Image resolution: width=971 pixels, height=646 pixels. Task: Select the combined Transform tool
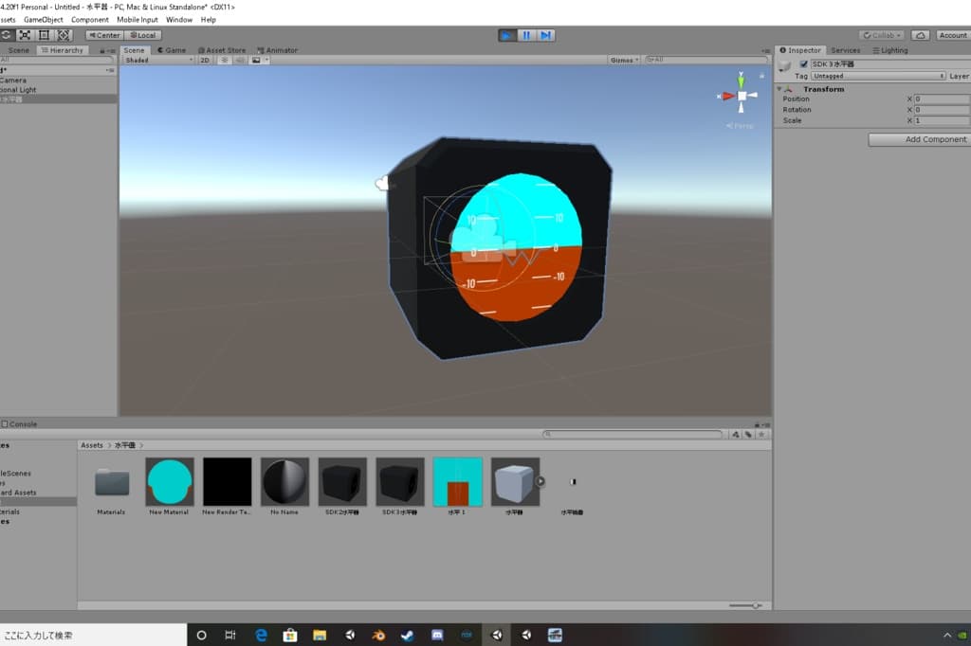click(64, 35)
